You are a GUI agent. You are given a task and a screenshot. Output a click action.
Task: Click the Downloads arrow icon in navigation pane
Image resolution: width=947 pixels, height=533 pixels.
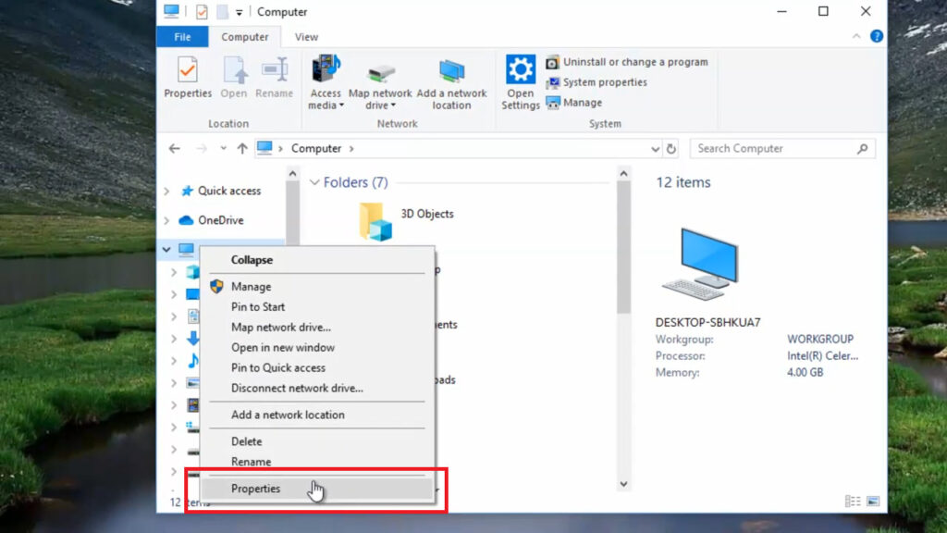point(192,338)
